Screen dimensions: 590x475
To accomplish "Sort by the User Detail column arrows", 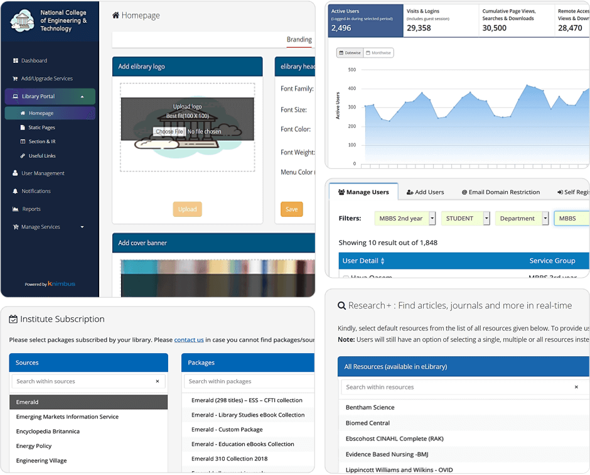I will point(382,261).
